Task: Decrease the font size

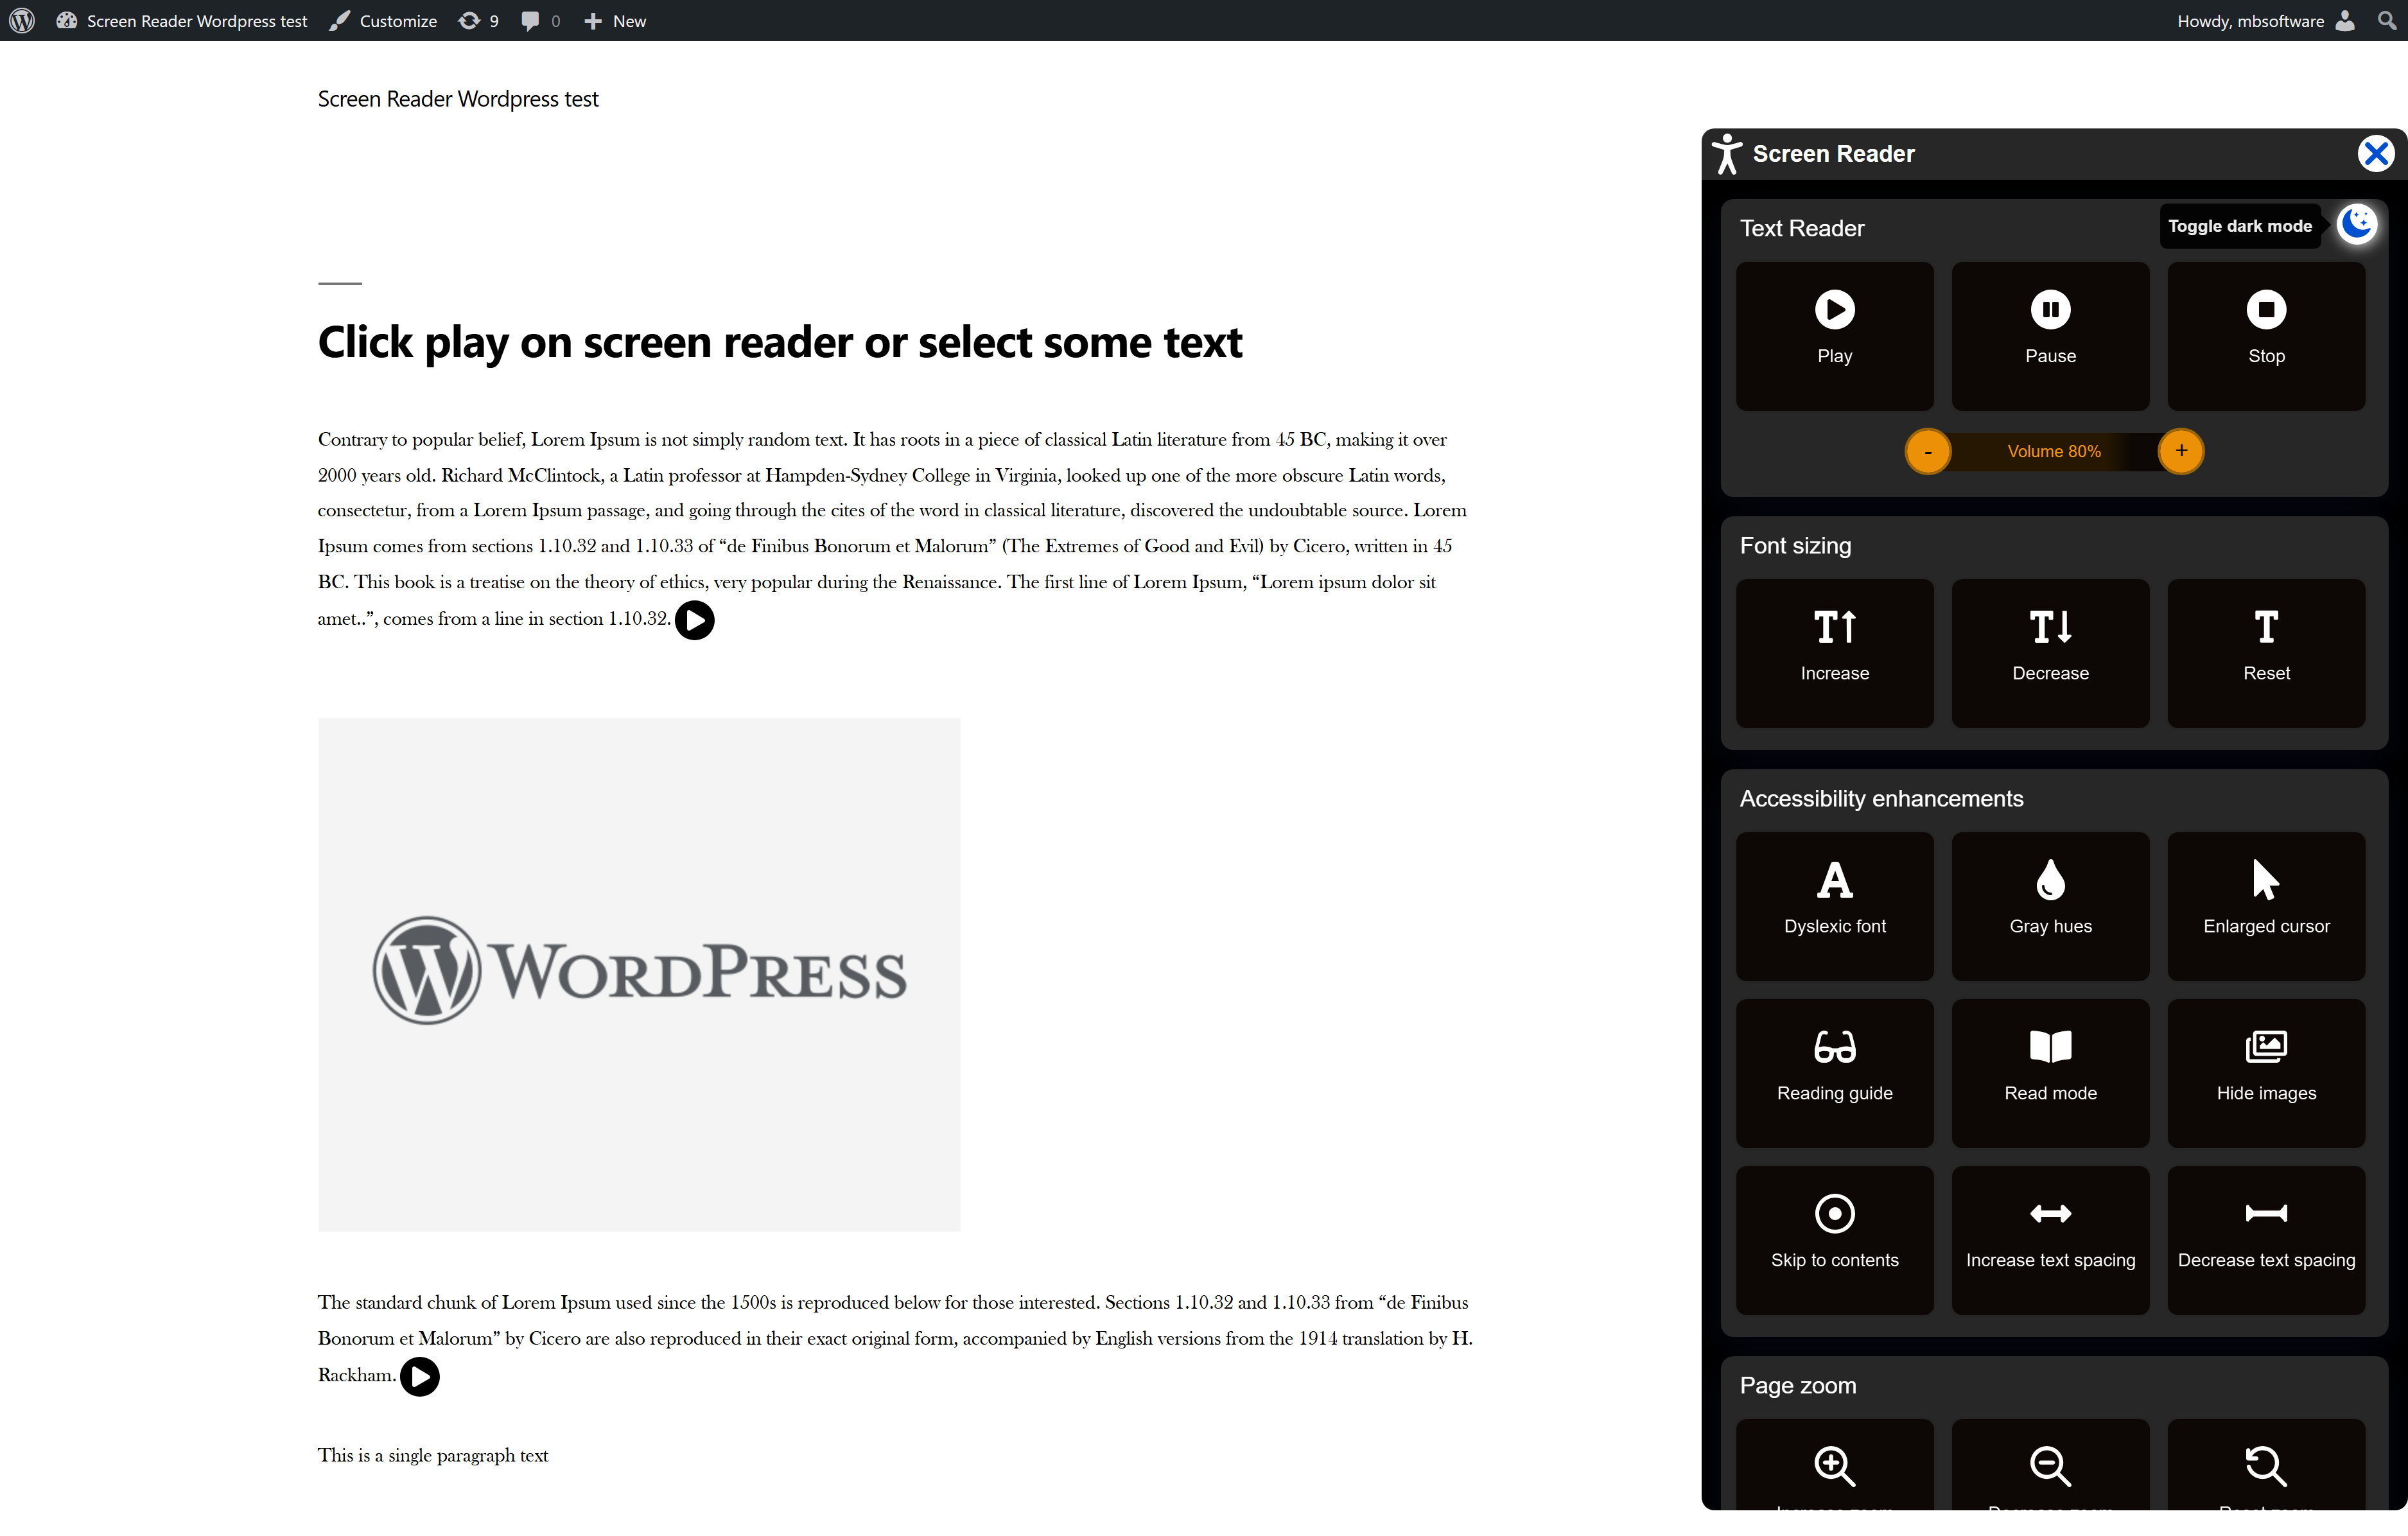Action: (x=2050, y=652)
